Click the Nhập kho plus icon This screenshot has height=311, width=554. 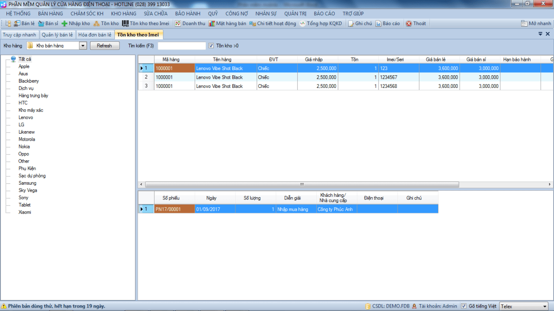point(64,23)
